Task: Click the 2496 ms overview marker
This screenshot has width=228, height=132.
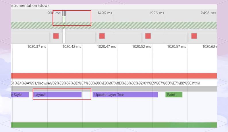Action: (x=208, y=13)
